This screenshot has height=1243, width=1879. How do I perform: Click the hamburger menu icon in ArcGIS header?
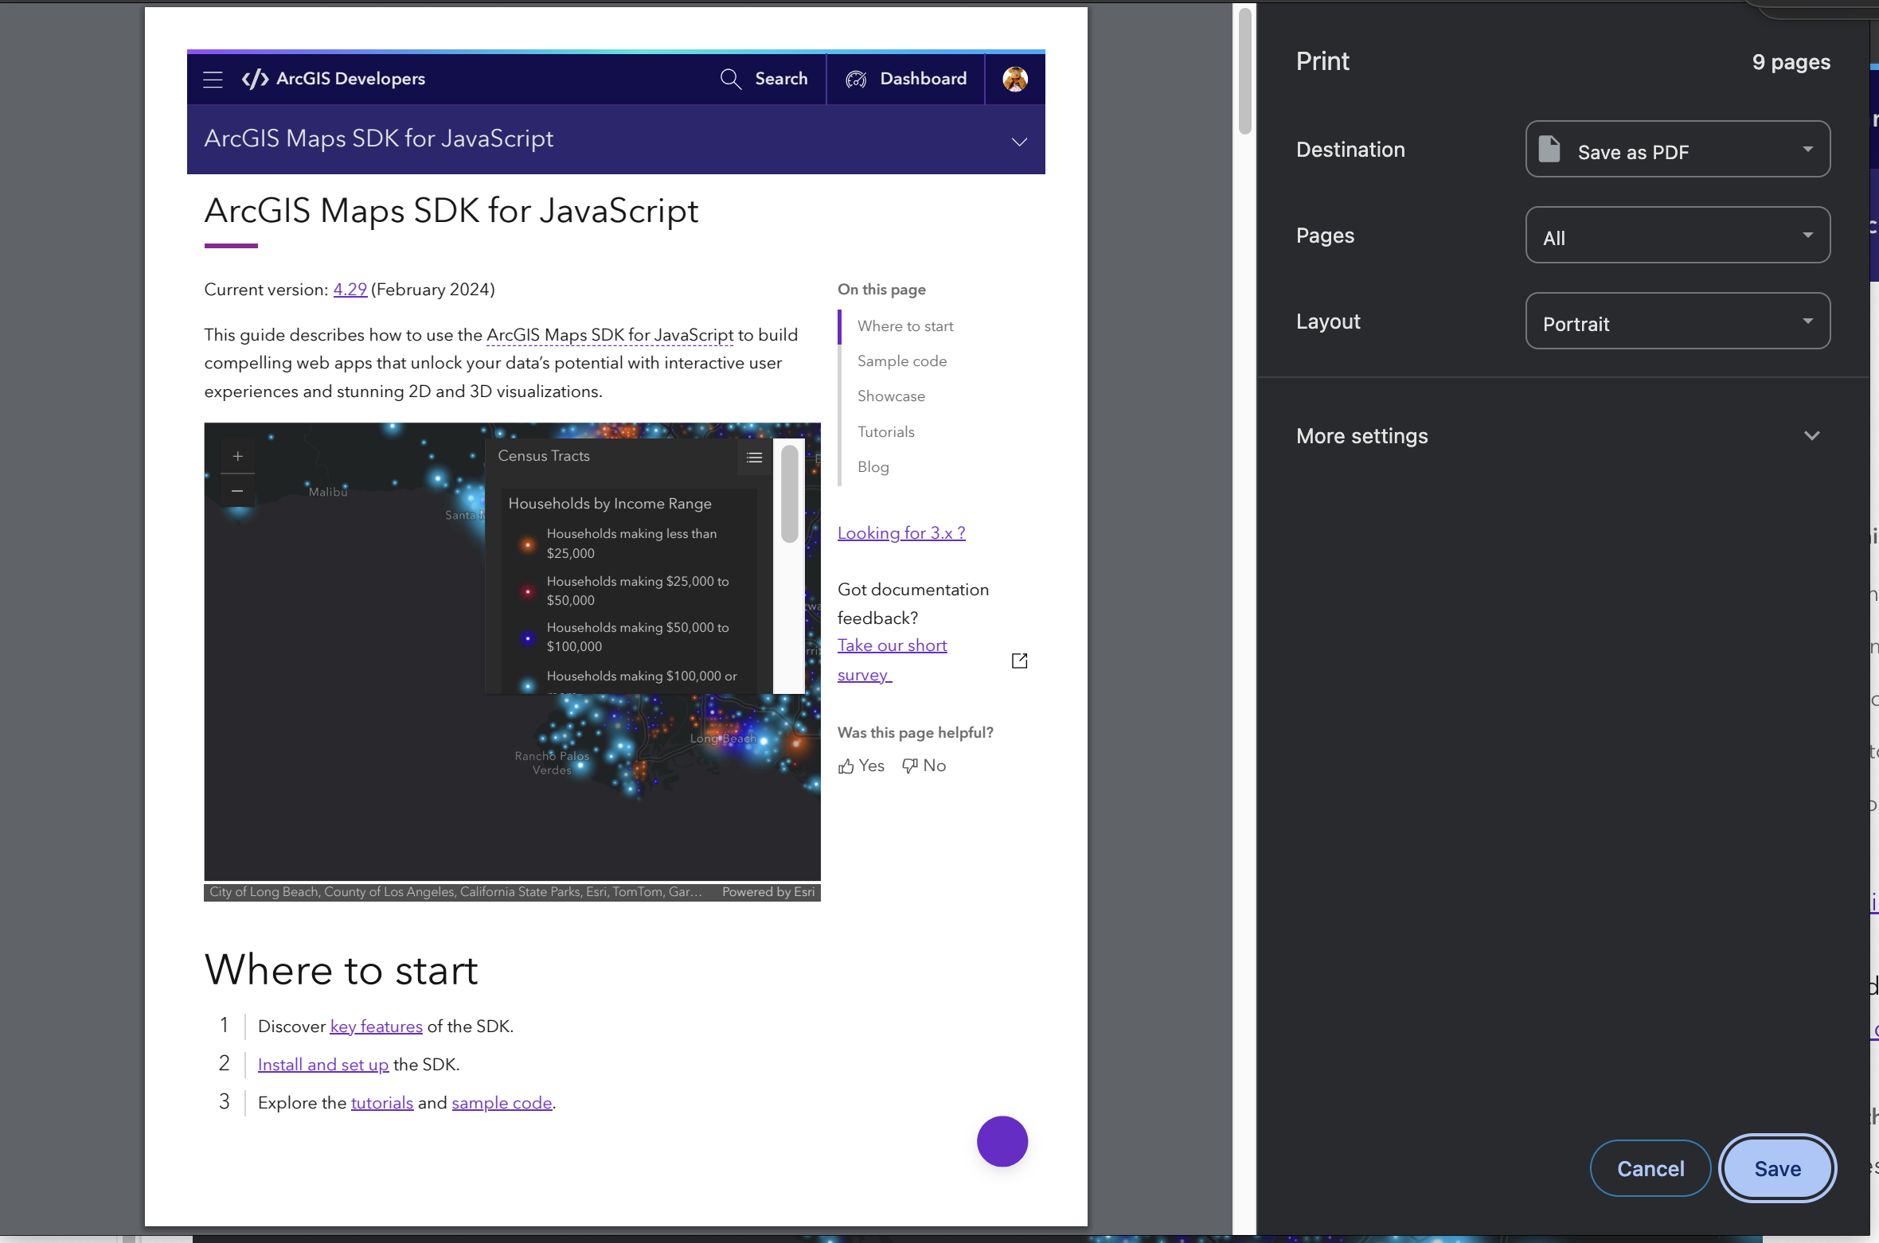coord(213,79)
